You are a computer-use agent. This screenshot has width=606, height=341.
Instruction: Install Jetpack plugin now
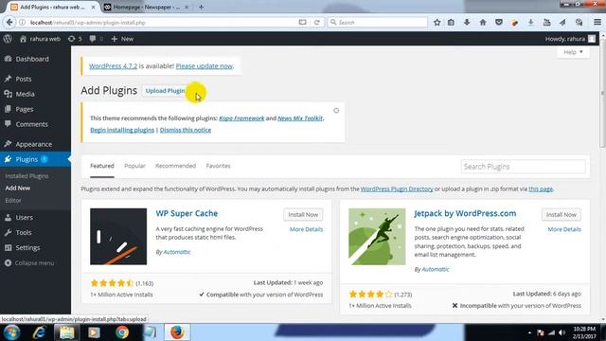tap(561, 215)
